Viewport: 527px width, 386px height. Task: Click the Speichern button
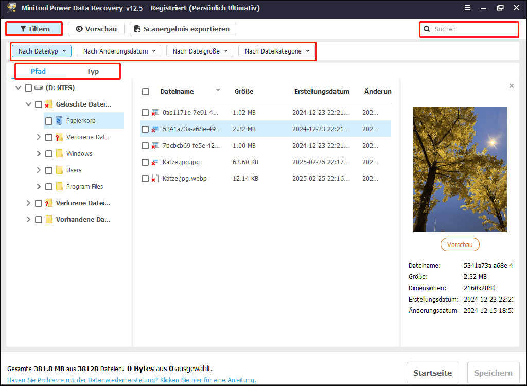click(x=493, y=373)
